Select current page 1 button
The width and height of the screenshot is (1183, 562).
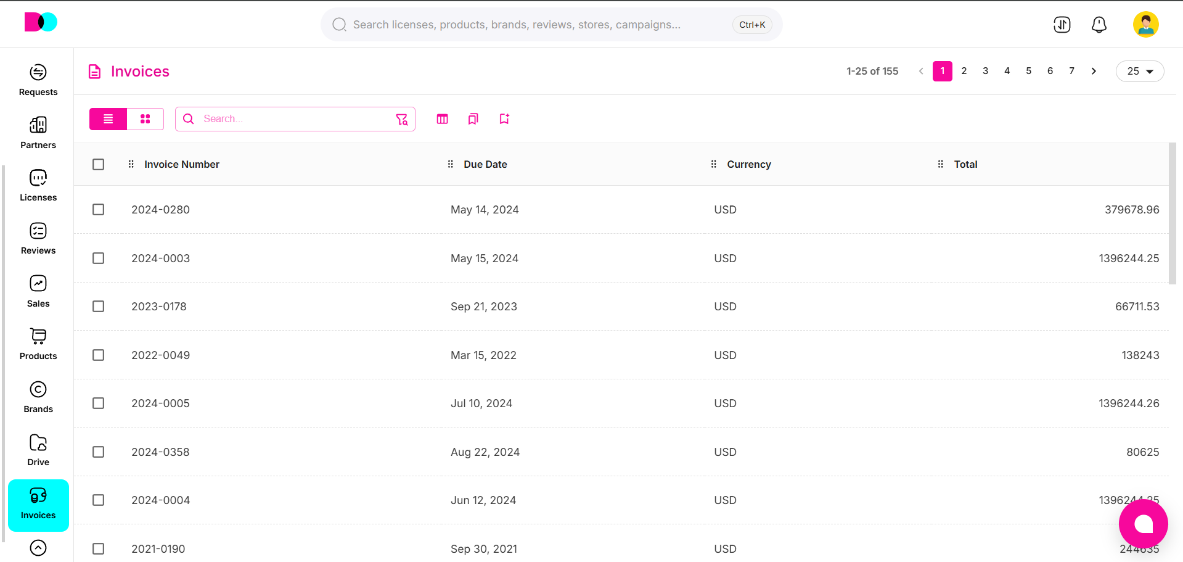click(x=943, y=71)
